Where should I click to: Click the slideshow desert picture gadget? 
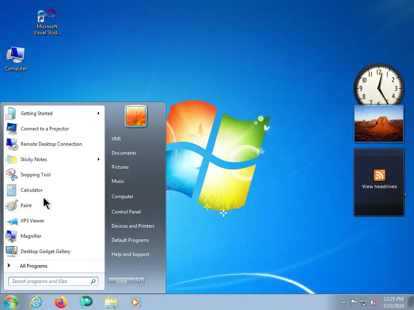(x=378, y=124)
